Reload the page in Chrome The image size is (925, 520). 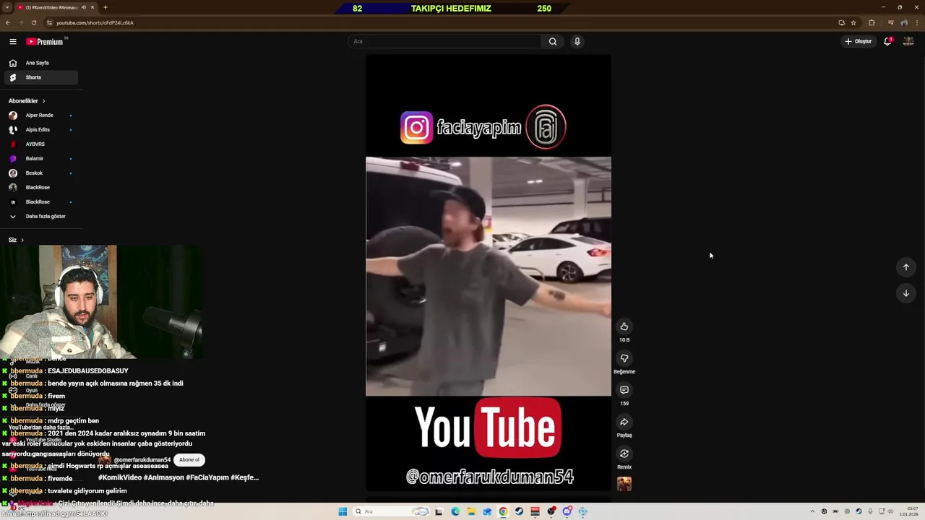point(33,22)
